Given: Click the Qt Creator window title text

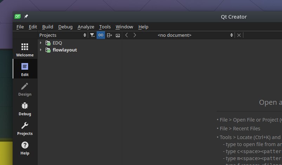Looking at the screenshot, I should [234, 17].
